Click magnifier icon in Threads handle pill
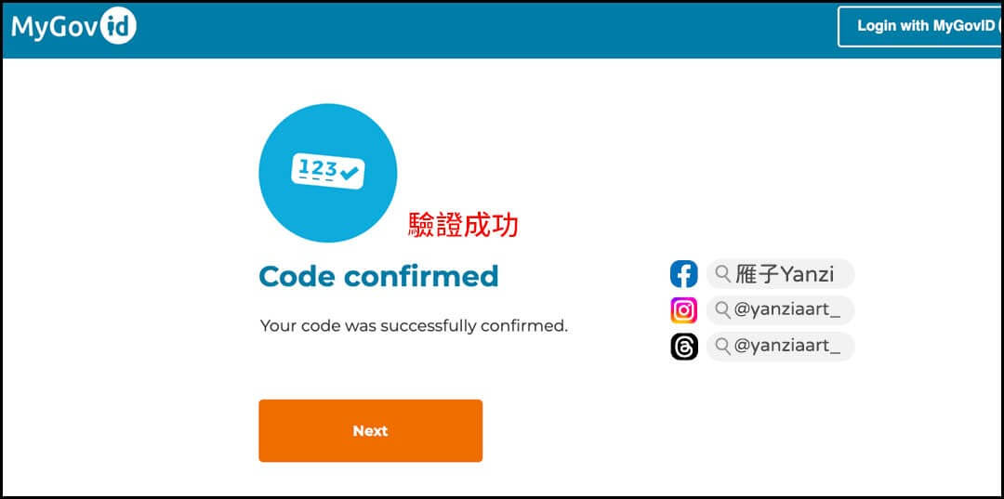 point(723,347)
